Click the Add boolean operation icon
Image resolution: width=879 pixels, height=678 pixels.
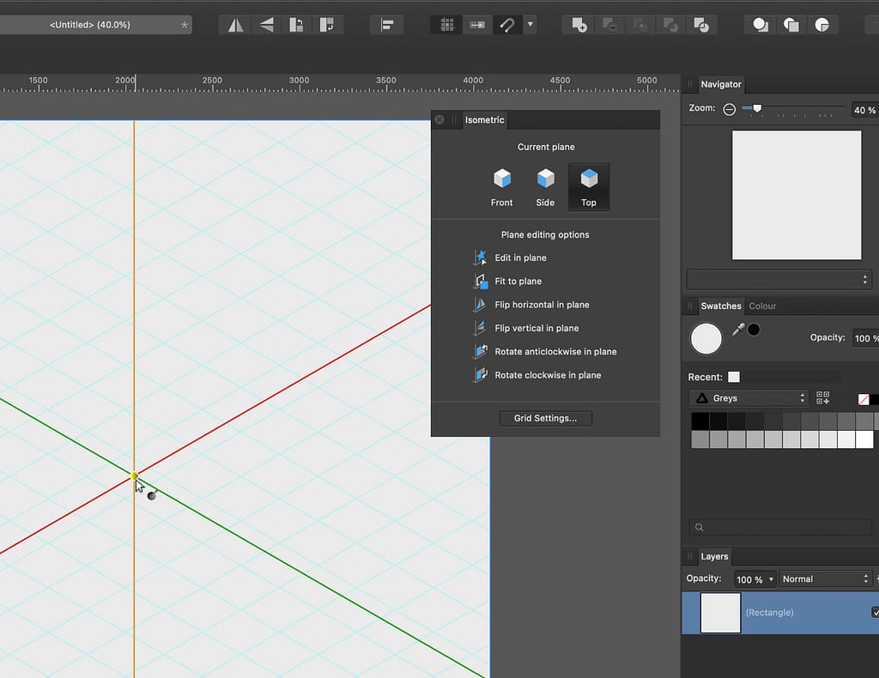[579, 25]
